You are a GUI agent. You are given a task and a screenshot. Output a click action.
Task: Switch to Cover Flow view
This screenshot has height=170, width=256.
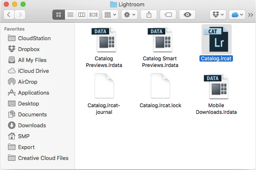[93, 15]
